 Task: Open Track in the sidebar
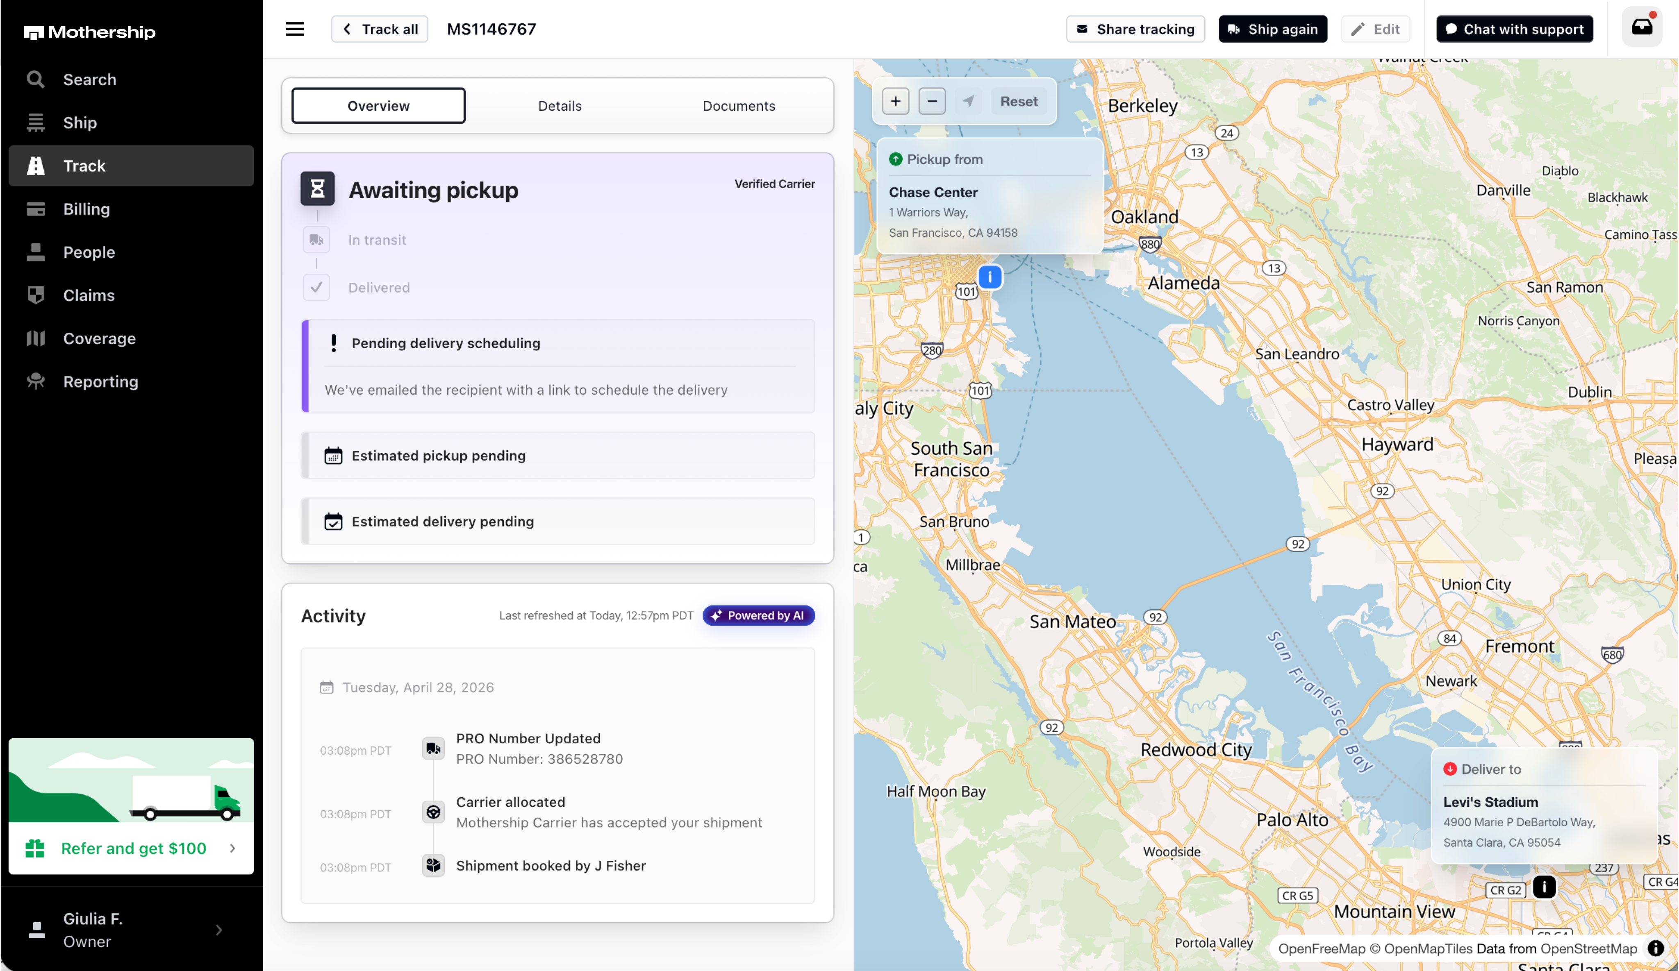pos(131,166)
